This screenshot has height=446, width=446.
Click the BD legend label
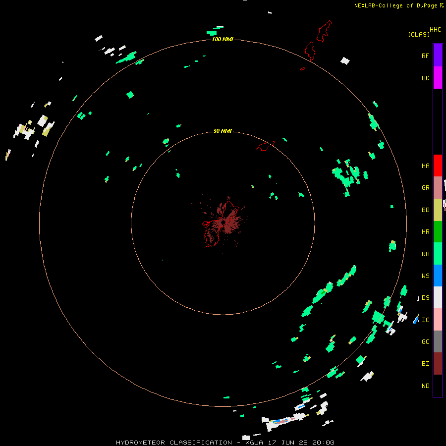[426, 210]
